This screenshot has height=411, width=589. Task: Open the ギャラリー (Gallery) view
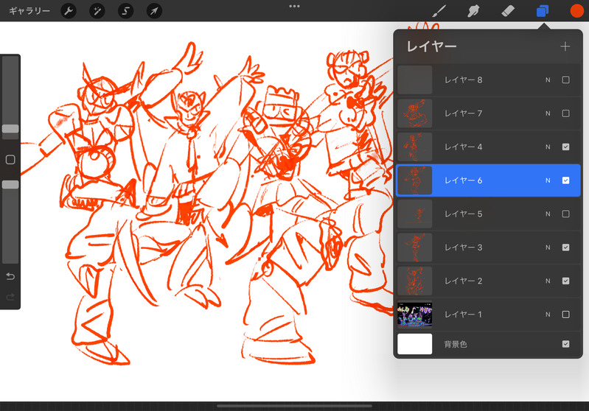click(29, 11)
